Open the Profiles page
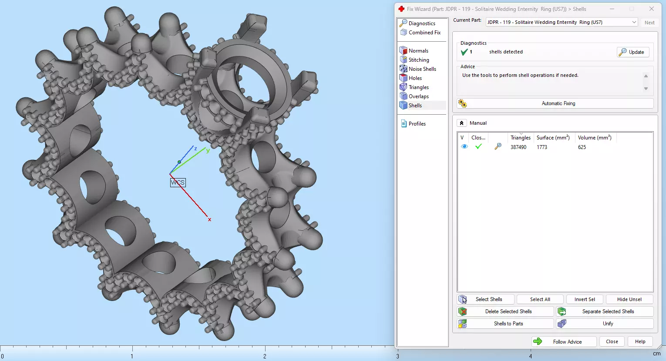 click(417, 124)
